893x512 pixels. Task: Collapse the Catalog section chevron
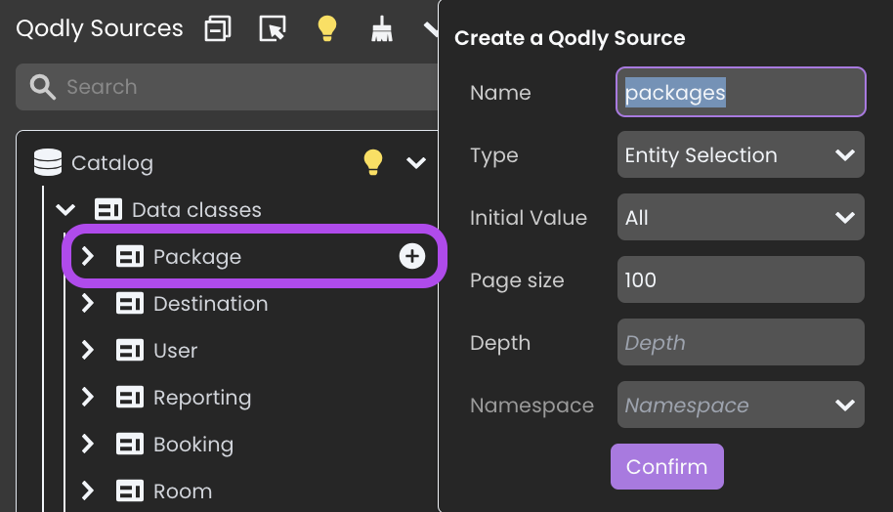[416, 163]
